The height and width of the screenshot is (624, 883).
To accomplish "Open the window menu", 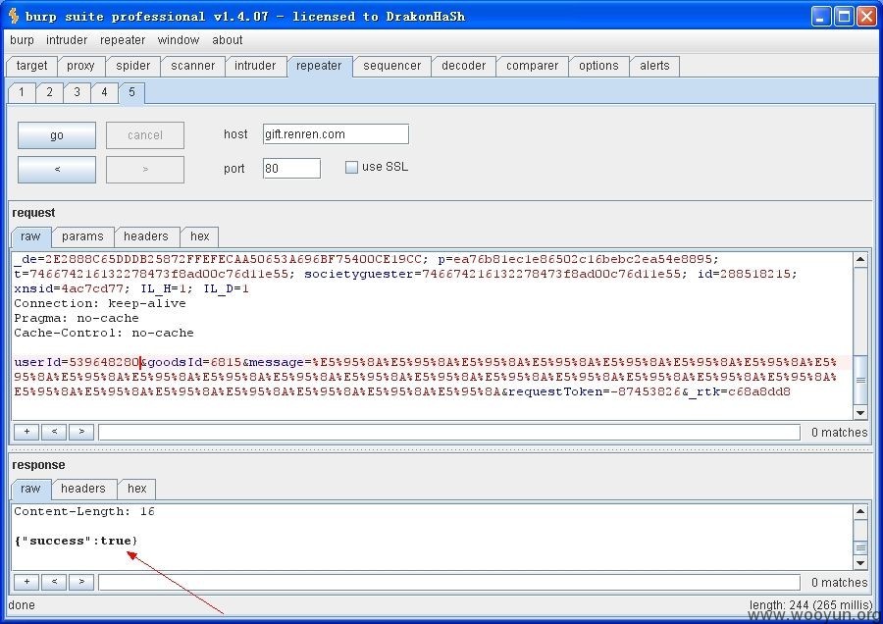I will coord(178,40).
